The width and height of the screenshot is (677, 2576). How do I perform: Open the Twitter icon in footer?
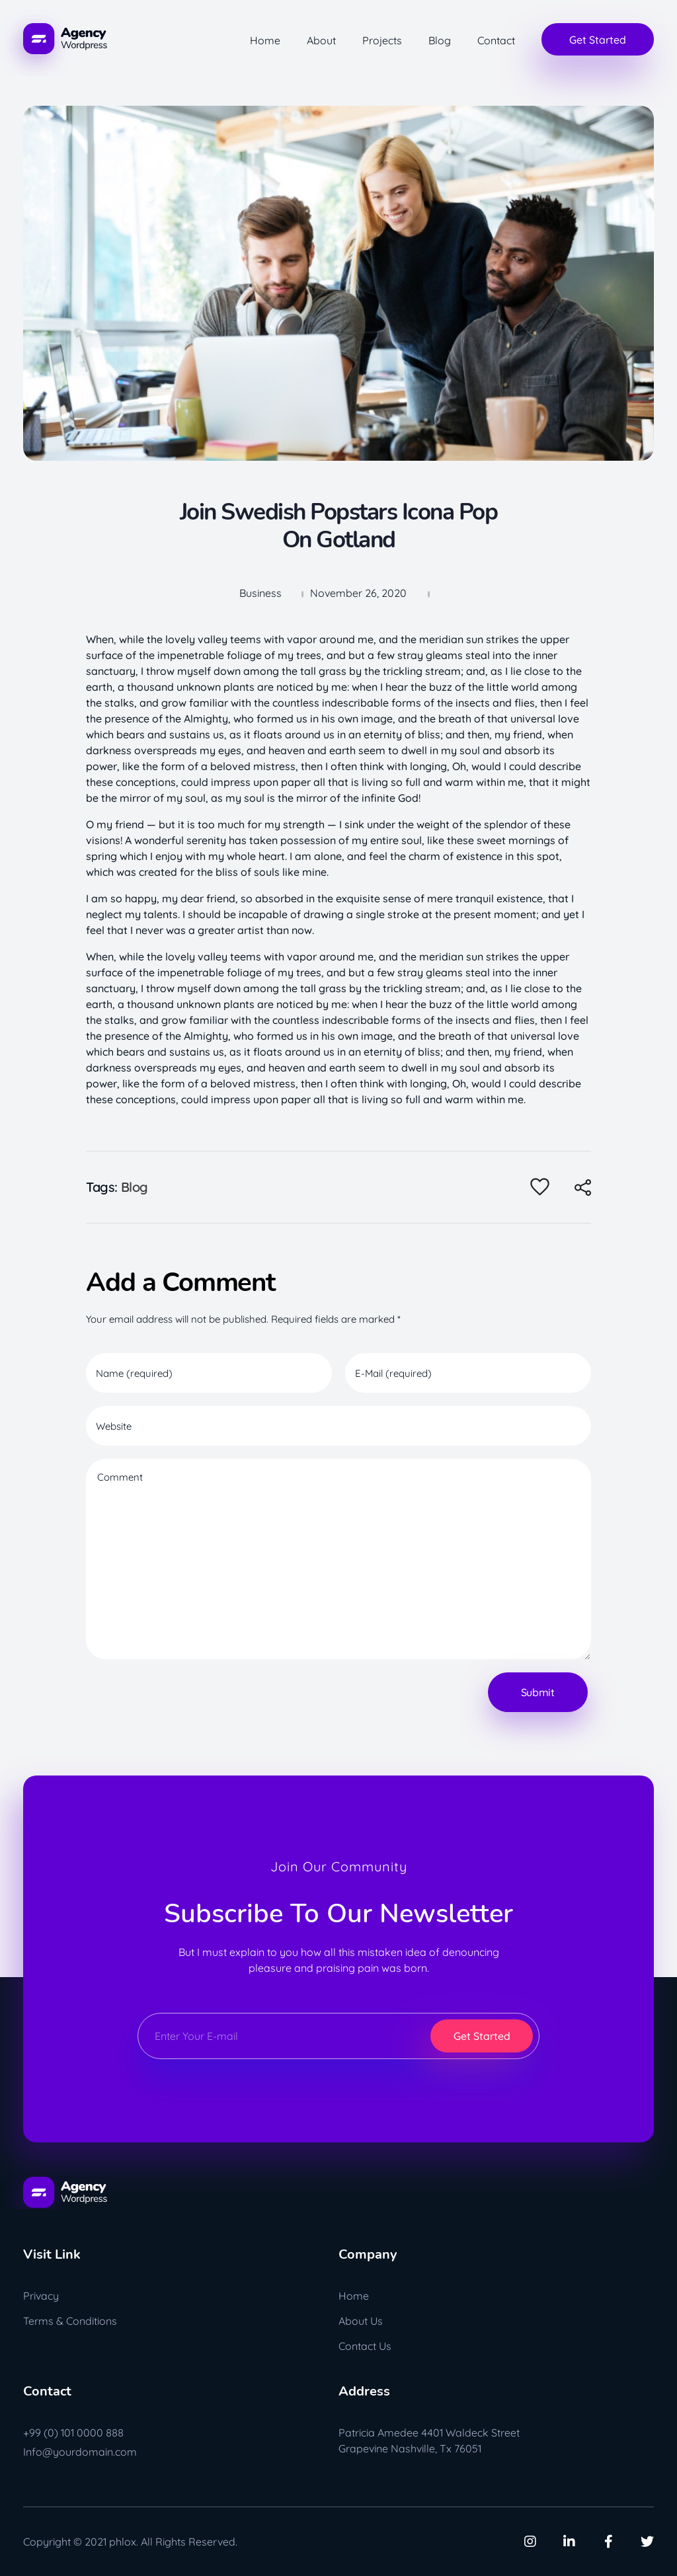(647, 2540)
